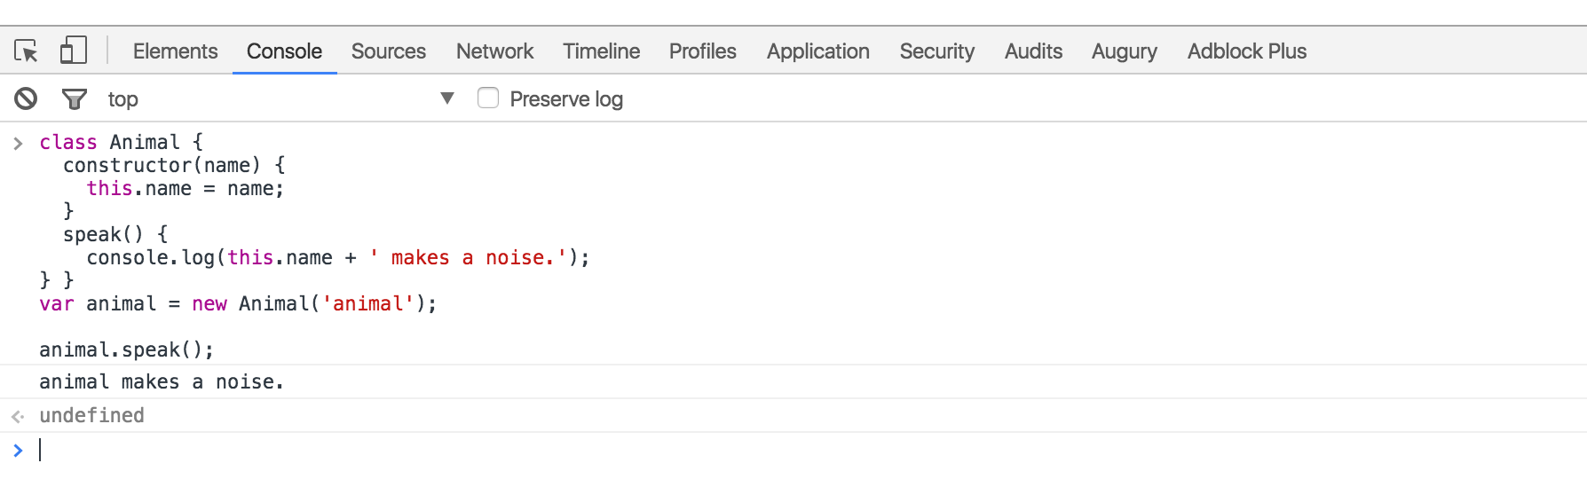The height and width of the screenshot is (479, 1587).
Task: Select the Audits tab
Action: tap(1033, 51)
